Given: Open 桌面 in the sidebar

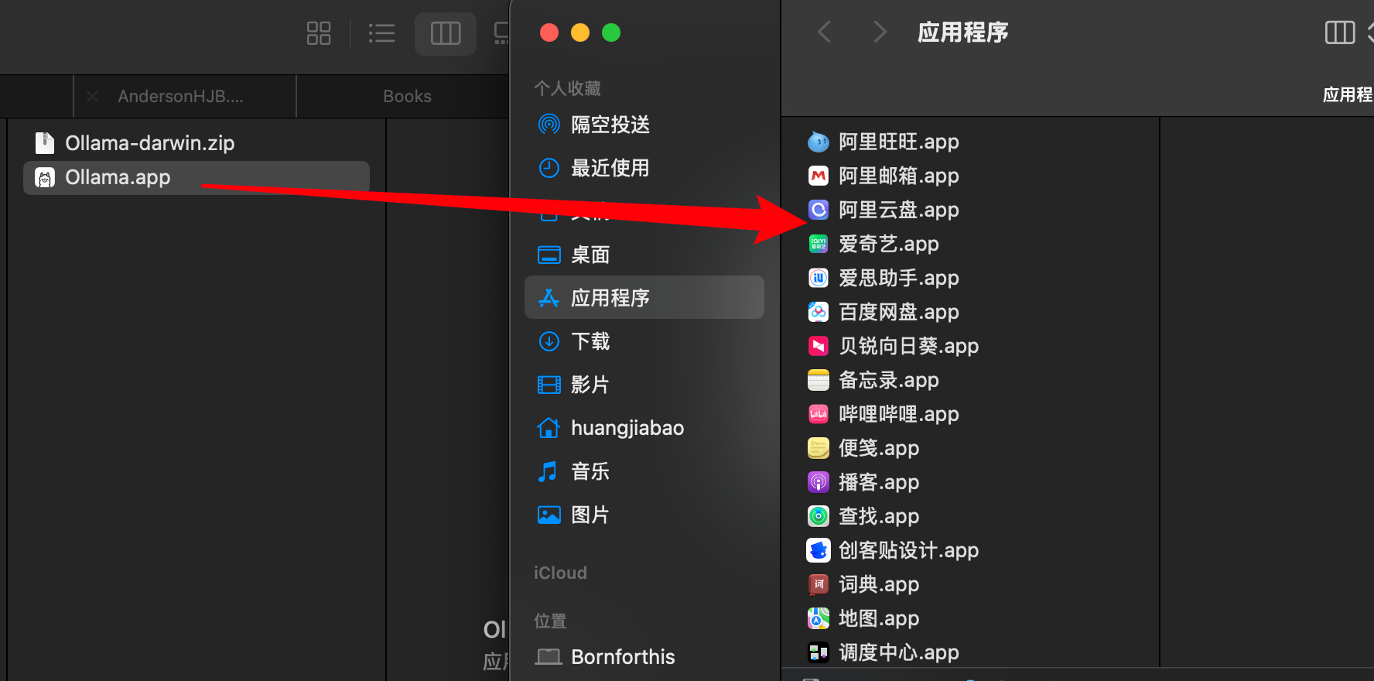Looking at the screenshot, I should (x=644, y=255).
